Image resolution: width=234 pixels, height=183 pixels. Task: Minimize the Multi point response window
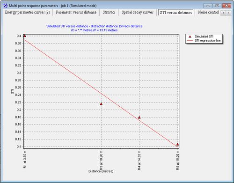point(208,6)
